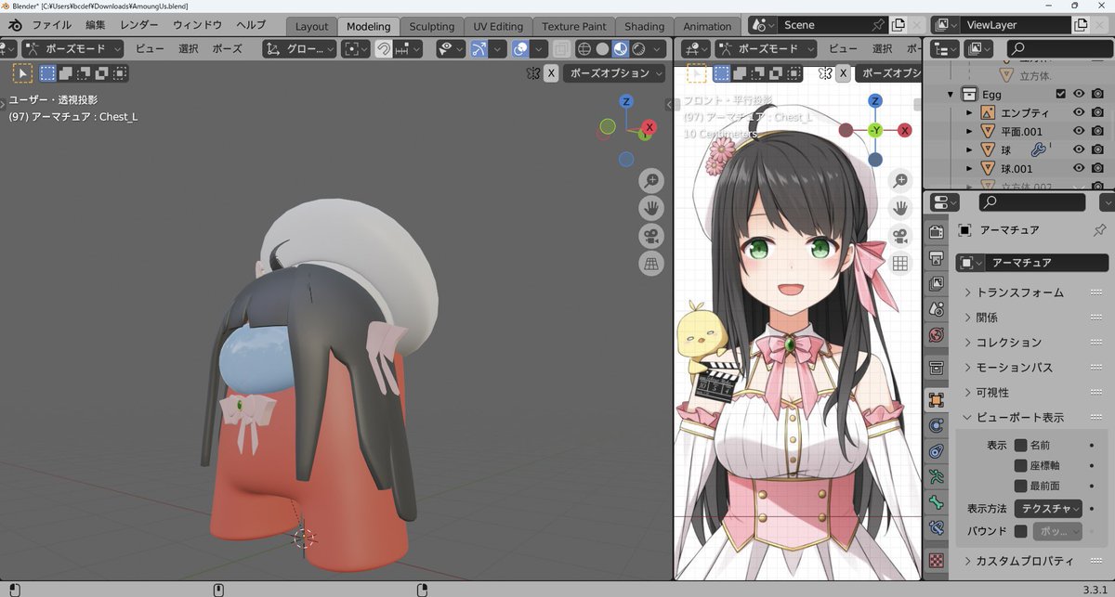Switch to the Layout workspace tab
Viewport: 1115px width, 597px height.
tap(312, 27)
